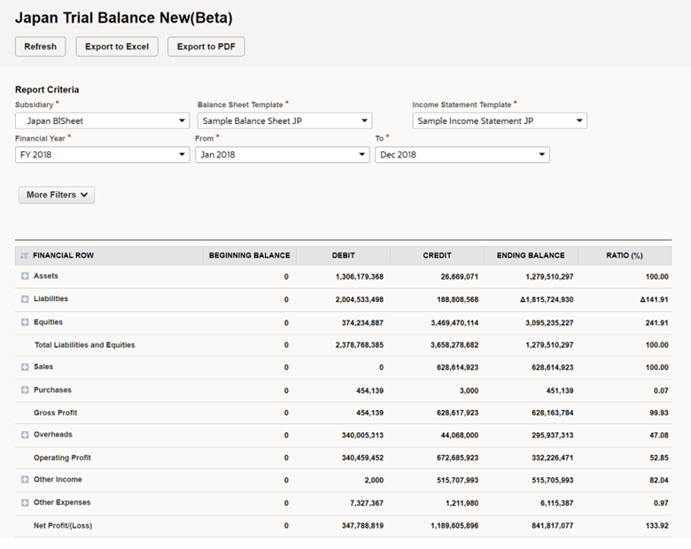Click Sales credit value 628,614,923
The height and width of the screenshot is (549, 691).
click(x=457, y=367)
